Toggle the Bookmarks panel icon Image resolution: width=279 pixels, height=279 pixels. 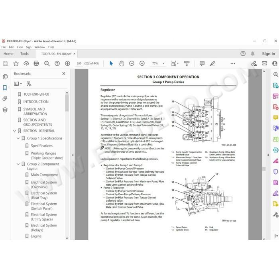tap(5, 88)
